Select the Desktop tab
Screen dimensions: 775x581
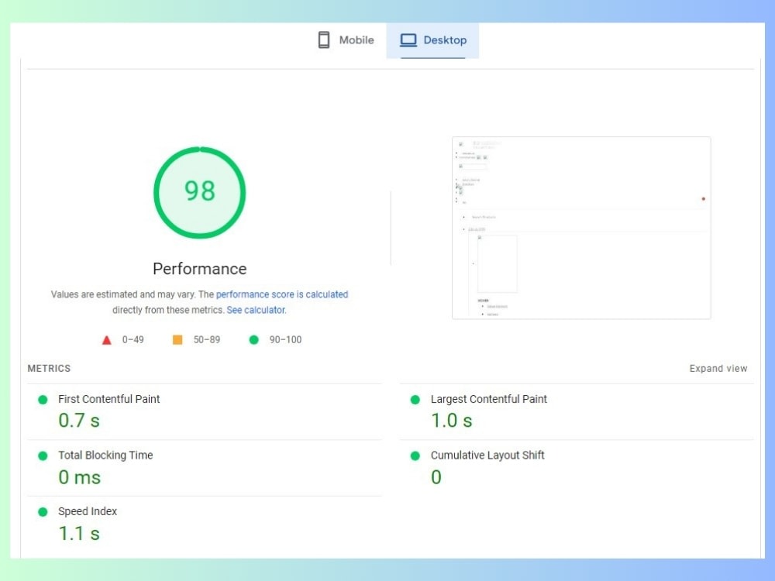tap(432, 40)
